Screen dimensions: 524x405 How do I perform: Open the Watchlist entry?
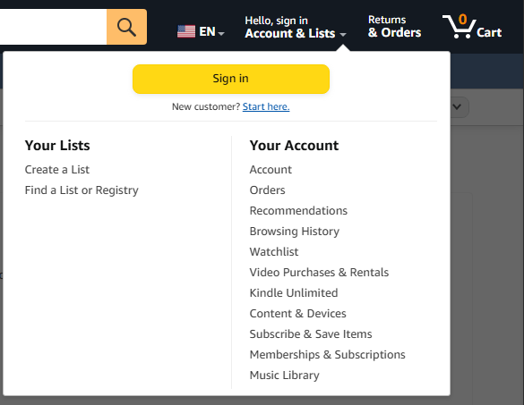tap(274, 252)
